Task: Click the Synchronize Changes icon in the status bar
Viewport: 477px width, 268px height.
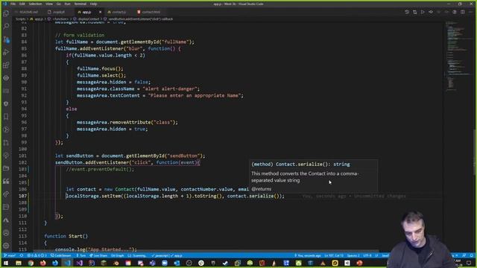Action: [22, 255]
